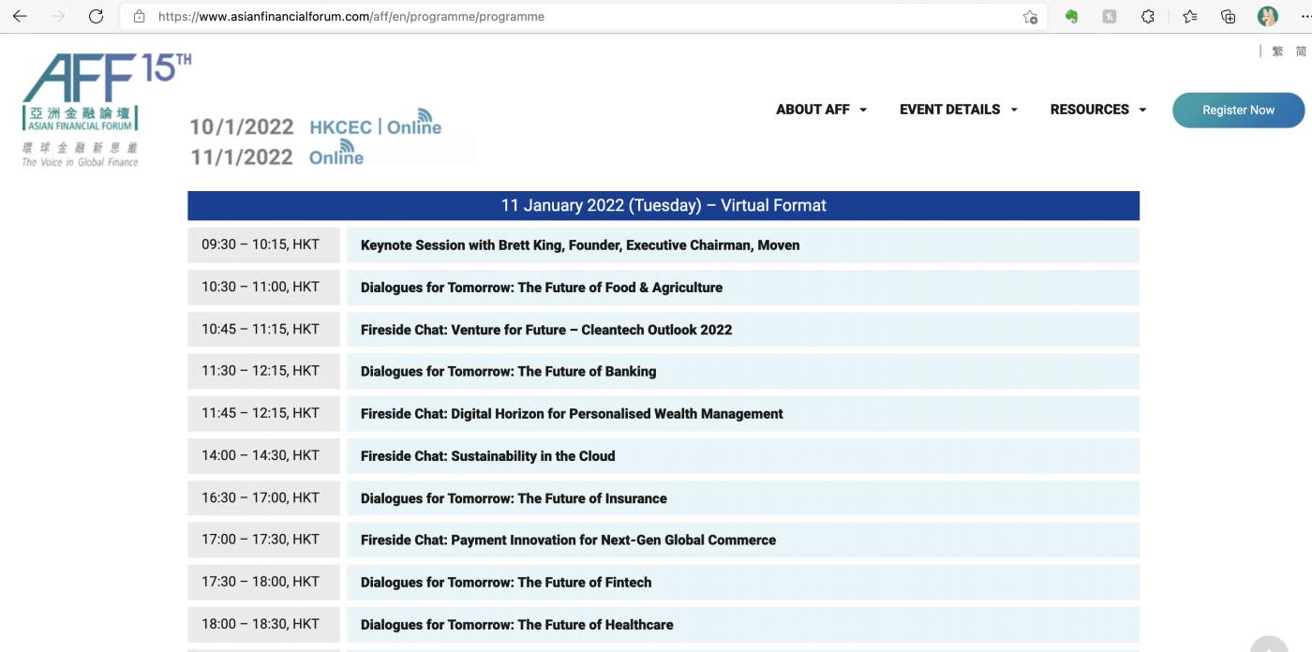
Task: Switch to Traditional Chinese (繁)
Action: pyautogui.click(x=1277, y=52)
